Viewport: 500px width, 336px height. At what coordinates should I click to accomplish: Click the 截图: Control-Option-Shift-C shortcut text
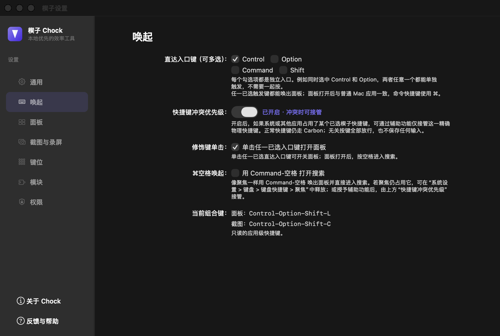tap(281, 224)
